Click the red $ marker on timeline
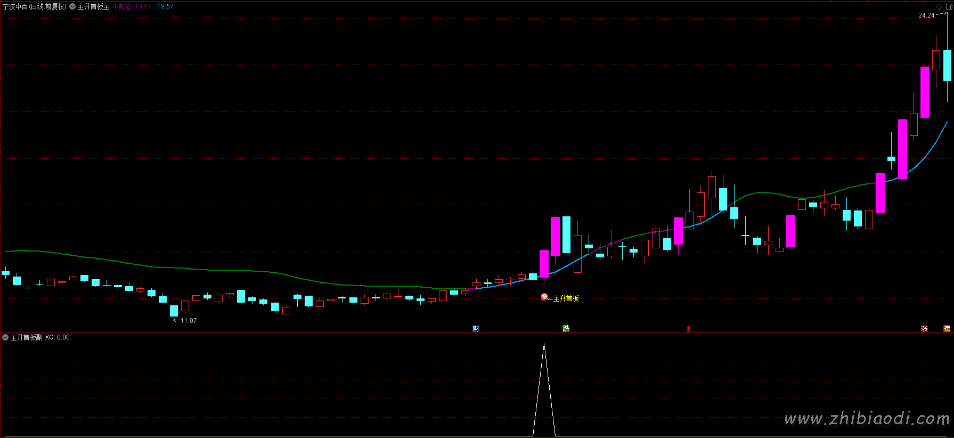The image size is (954, 438). [689, 329]
